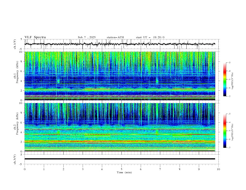Click the flat ch.3 voltage trace
The width and height of the screenshot is (246, 190).
120,159
